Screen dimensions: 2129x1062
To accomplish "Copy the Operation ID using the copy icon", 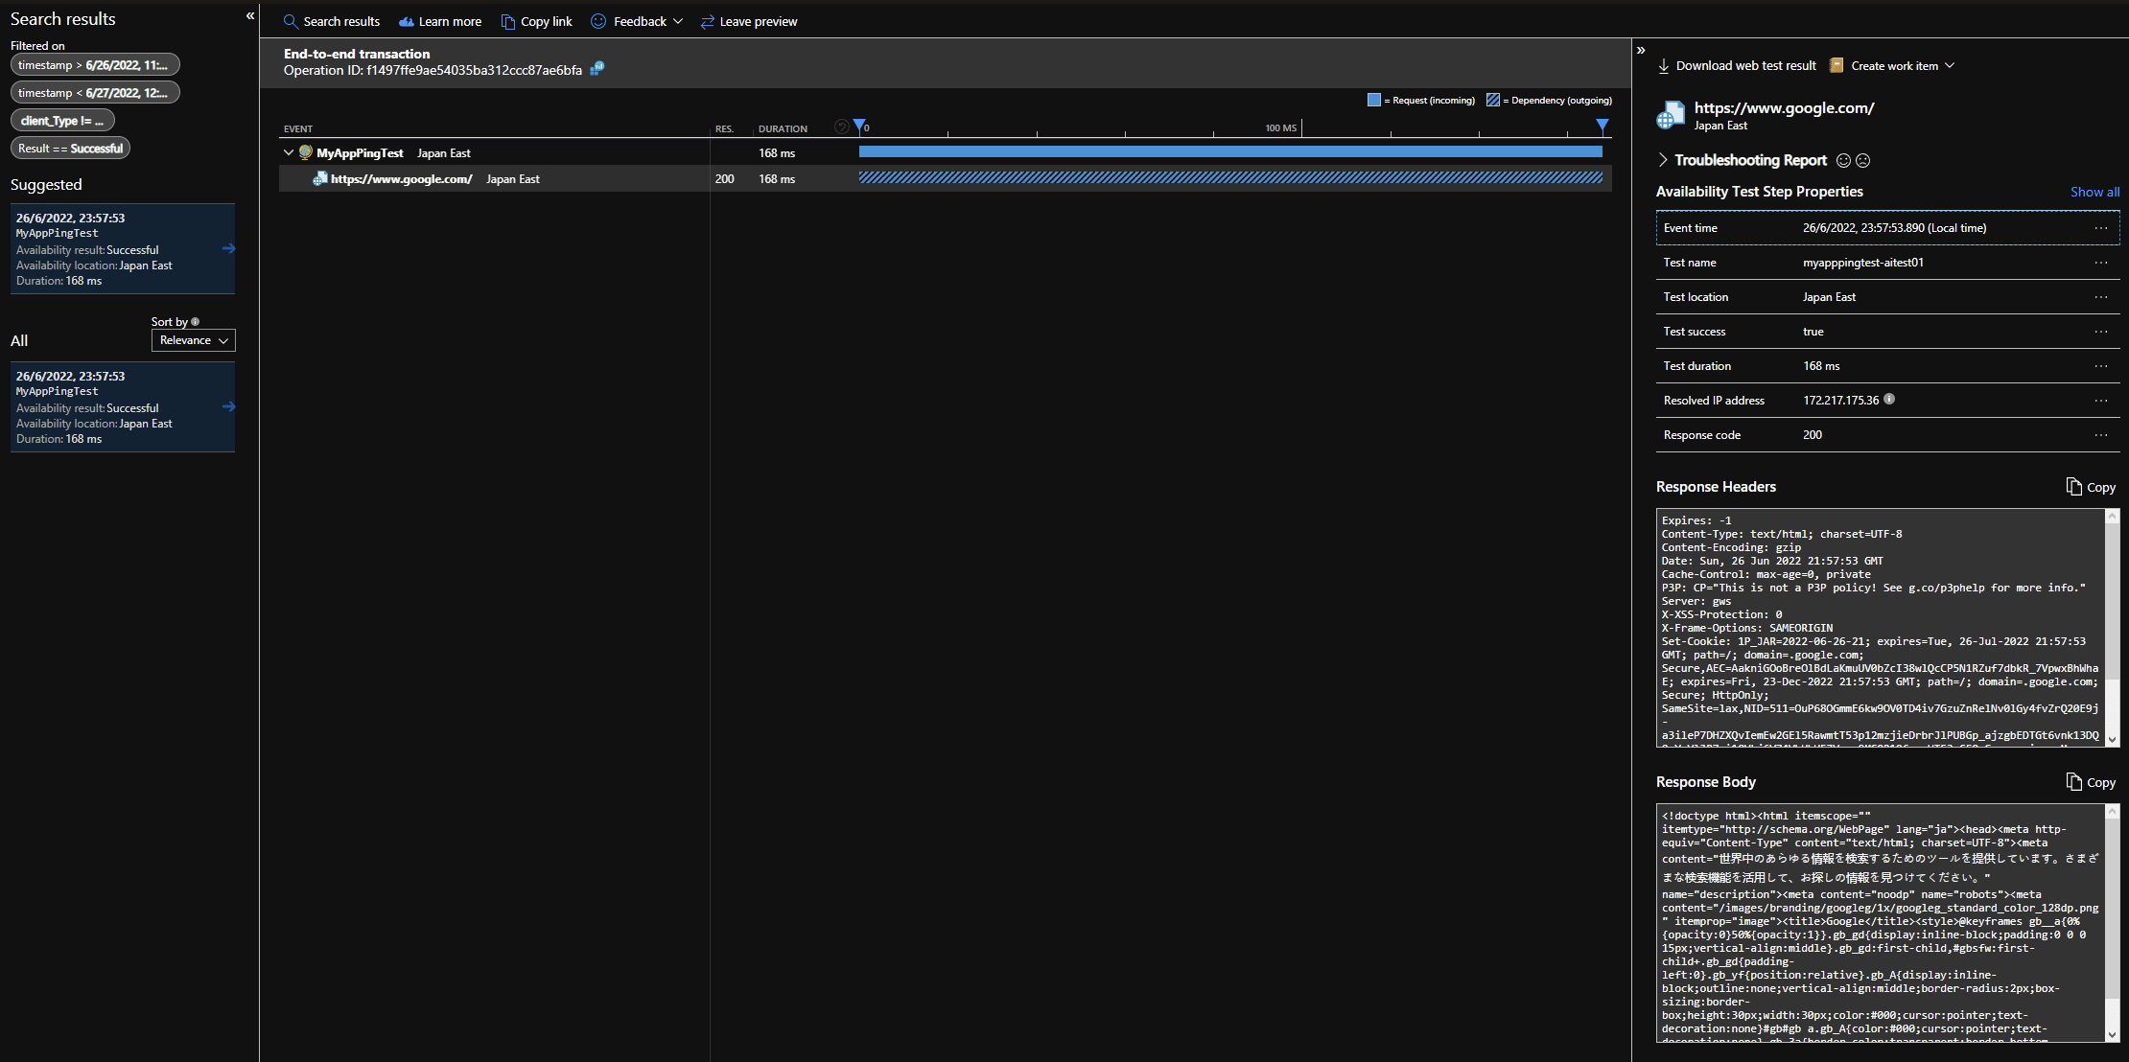I will (597, 69).
